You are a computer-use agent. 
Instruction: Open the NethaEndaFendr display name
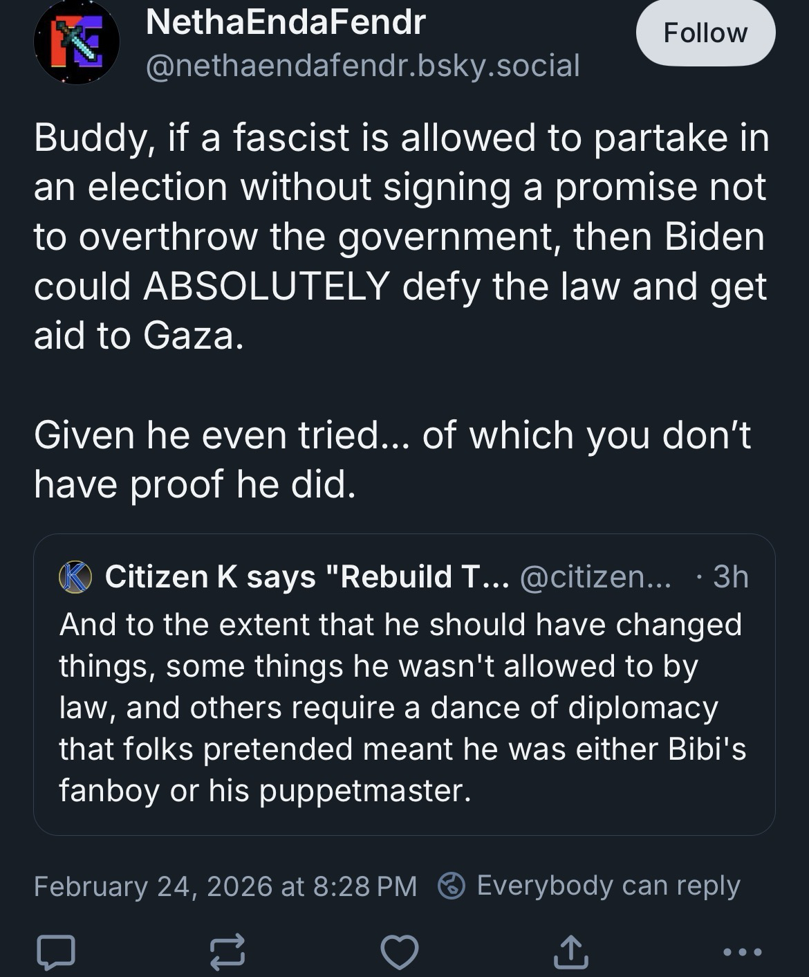coord(286,22)
